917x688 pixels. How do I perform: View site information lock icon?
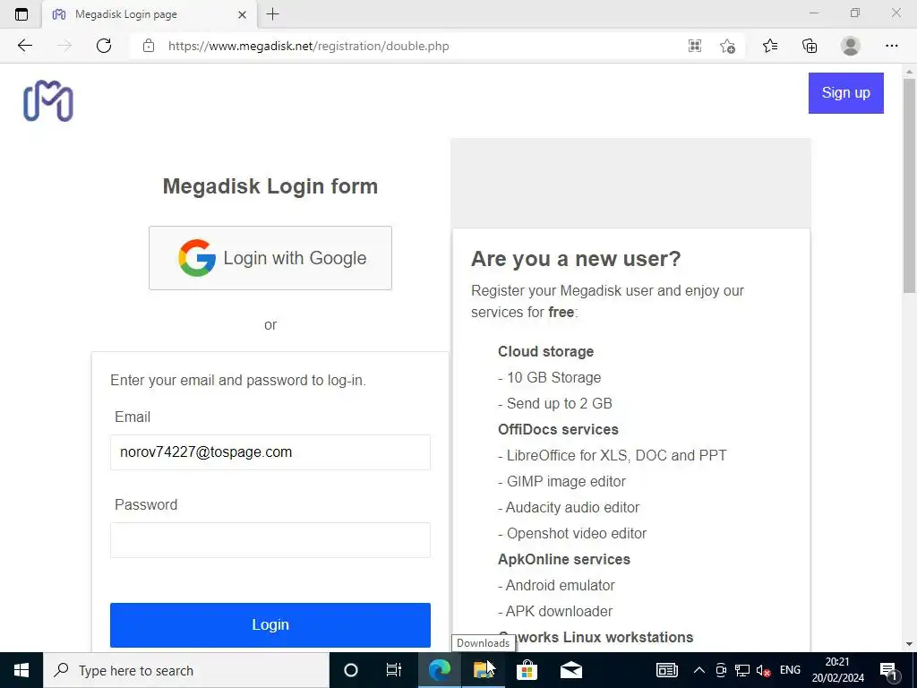(149, 46)
